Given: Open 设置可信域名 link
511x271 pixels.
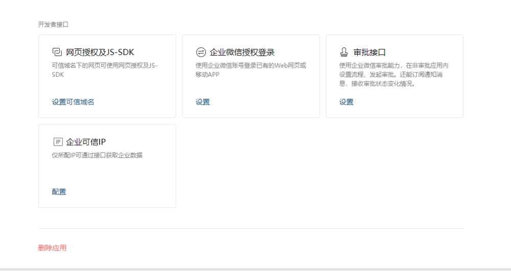Looking at the screenshot, I should point(73,102).
